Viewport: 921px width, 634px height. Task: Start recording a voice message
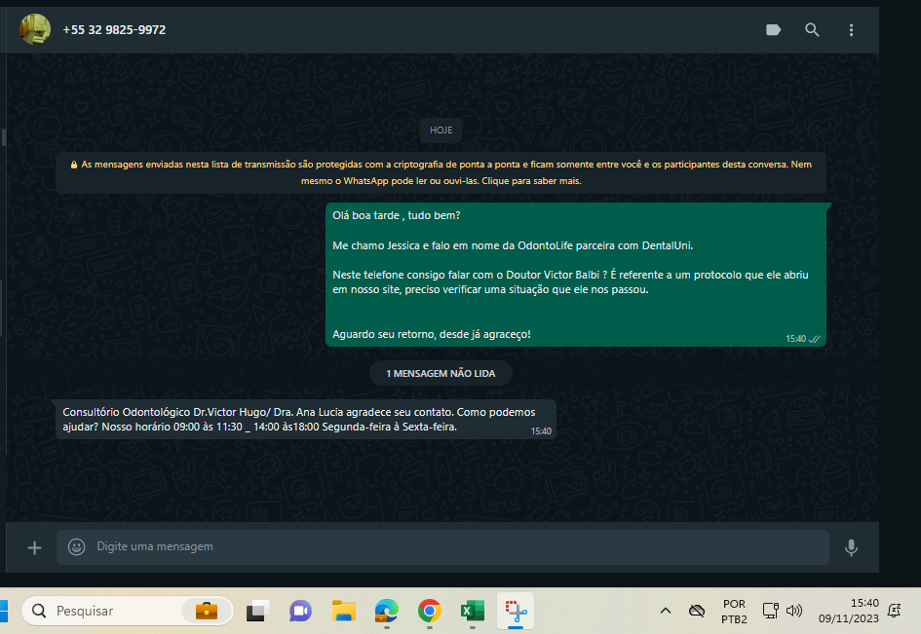tap(851, 547)
